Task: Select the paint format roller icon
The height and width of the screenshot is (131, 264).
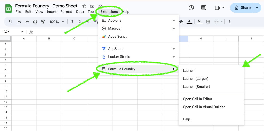Action: click(43, 22)
